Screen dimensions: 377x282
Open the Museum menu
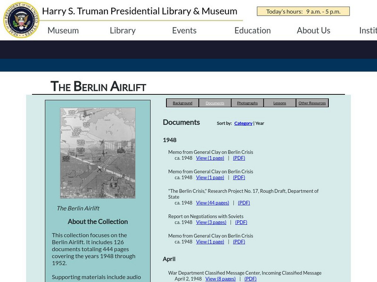[63, 31]
